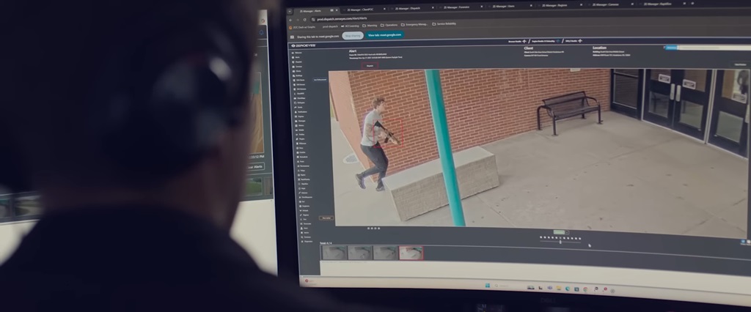Image resolution: width=751 pixels, height=312 pixels.
Task: Click the plane icon beside first header status
Action: tap(524, 42)
